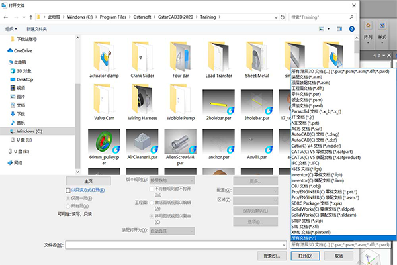Select the Wiring Harness folder
This screenshot has width=397, height=265.
click(x=142, y=103)
